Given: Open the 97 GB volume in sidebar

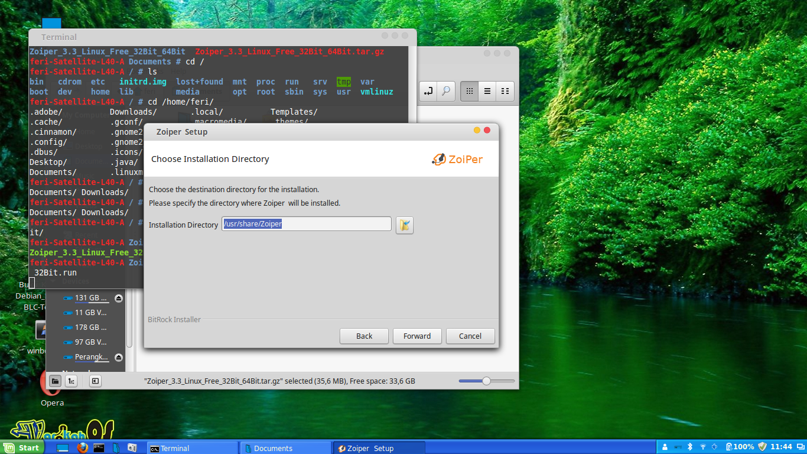Looking at the screenshot, I should tap(86, 342).
